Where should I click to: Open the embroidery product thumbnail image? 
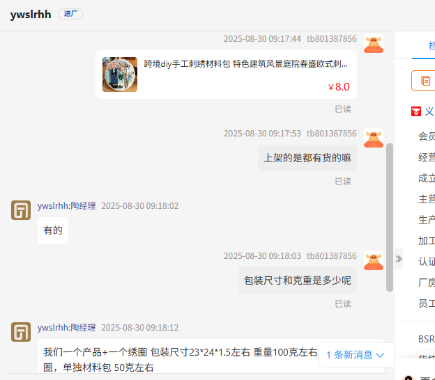(x=120, y=74)
